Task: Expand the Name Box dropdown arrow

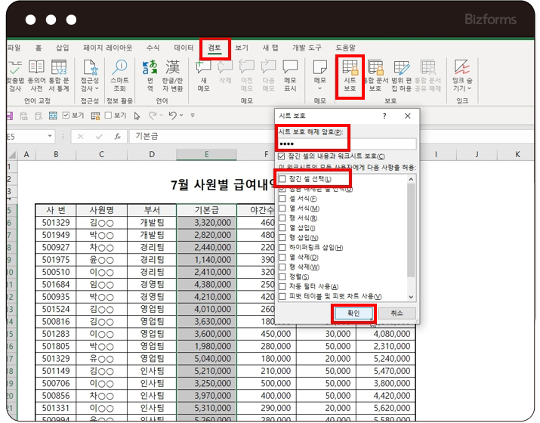Action: (x=50, y=137)
